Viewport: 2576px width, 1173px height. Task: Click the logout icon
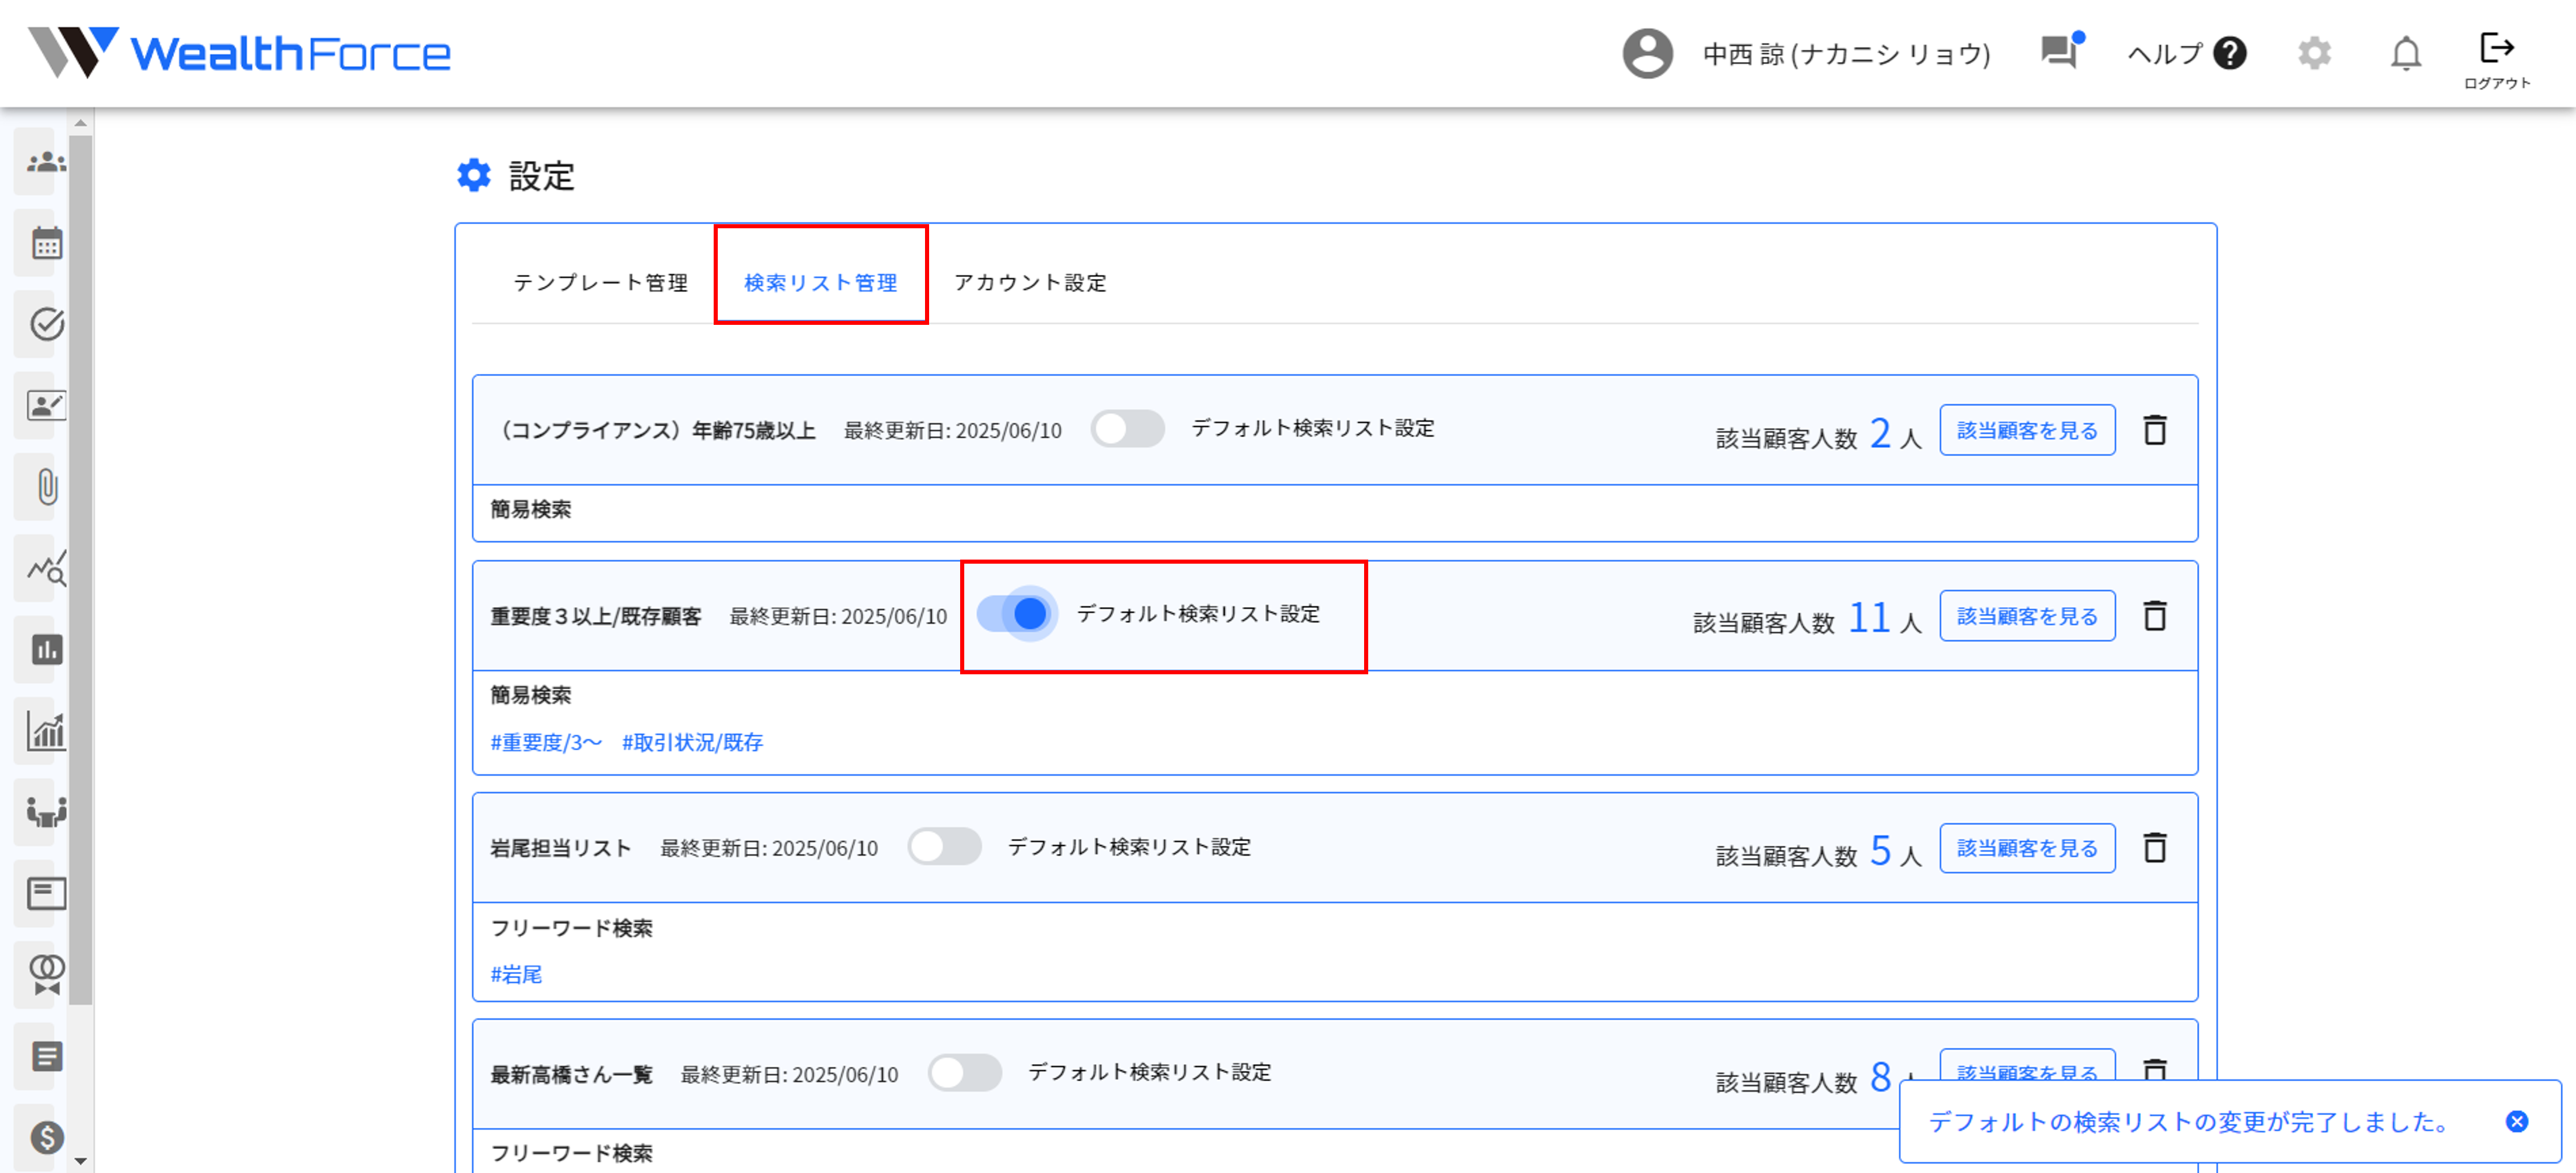2497,60
